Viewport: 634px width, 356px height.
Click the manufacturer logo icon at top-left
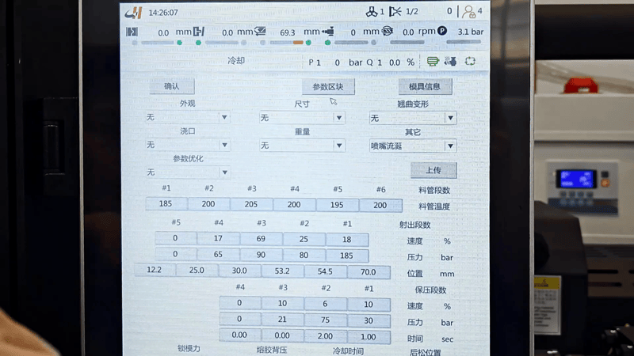click(132, 12)
